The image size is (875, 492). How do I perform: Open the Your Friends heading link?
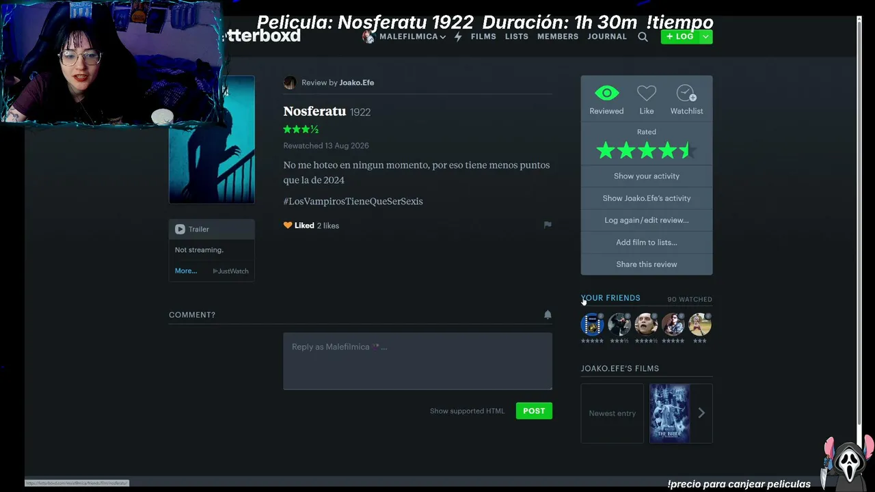pyautogui.click(x=610, y=298)
